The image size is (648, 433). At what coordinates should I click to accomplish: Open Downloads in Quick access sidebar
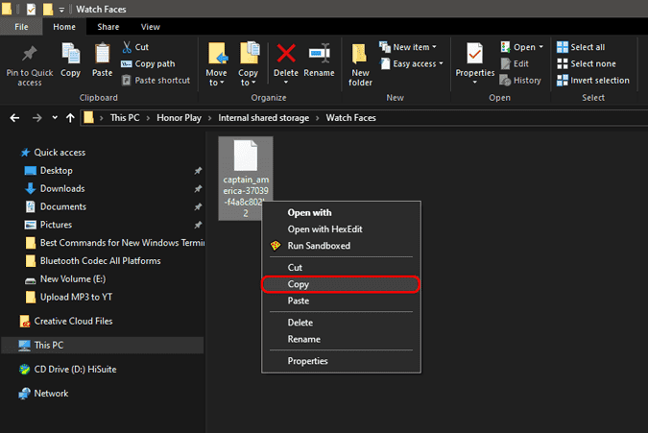click(62, 188)
